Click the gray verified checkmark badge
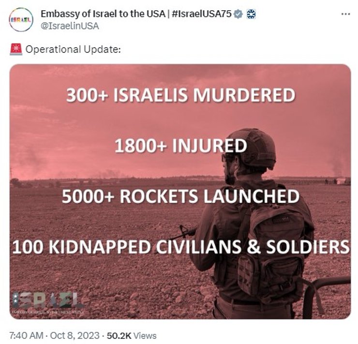 coord(238,15)
